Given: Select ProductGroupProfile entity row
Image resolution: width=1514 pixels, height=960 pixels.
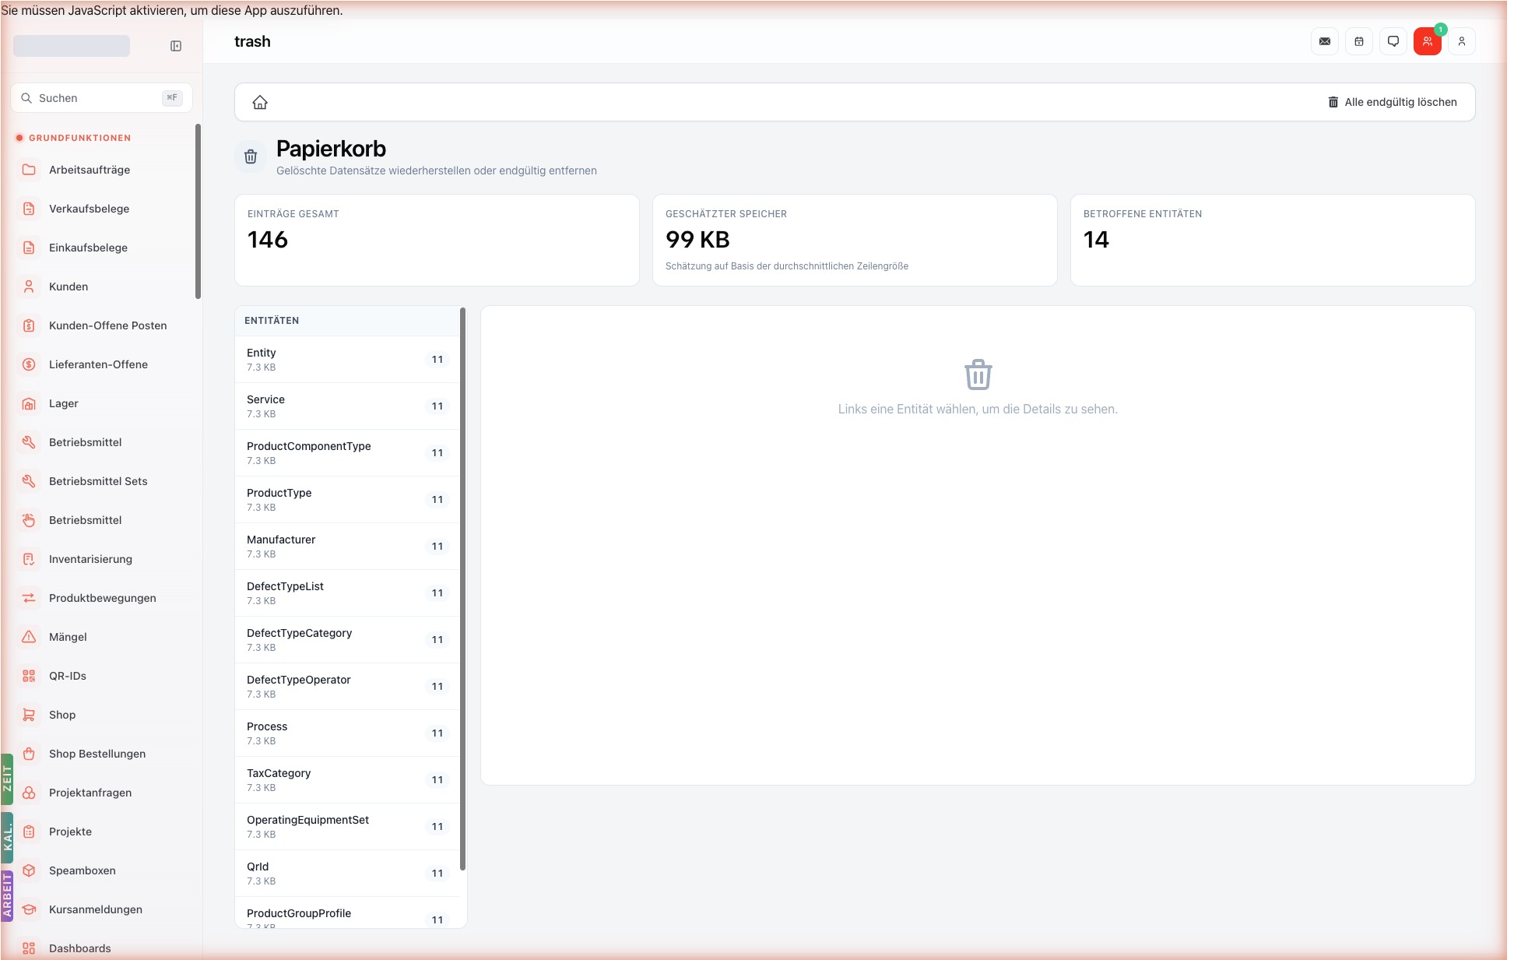Looking at the screenshot, I should (347, 913).
